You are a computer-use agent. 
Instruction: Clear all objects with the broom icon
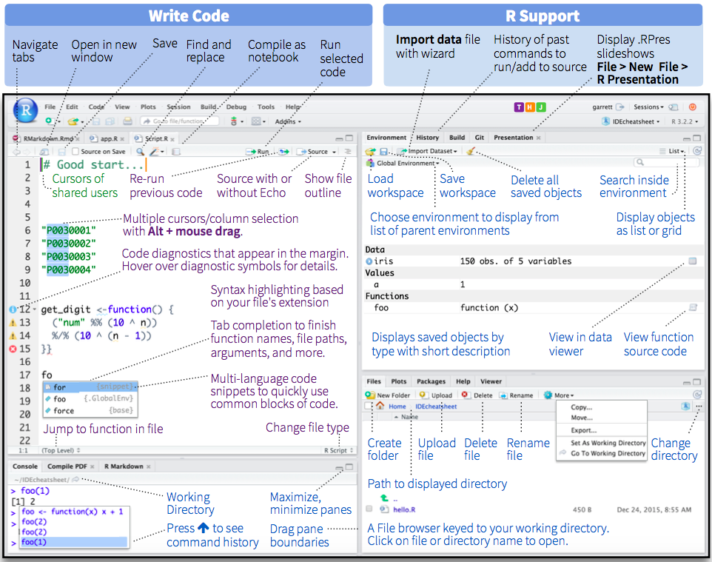click(x=471, y=151)
